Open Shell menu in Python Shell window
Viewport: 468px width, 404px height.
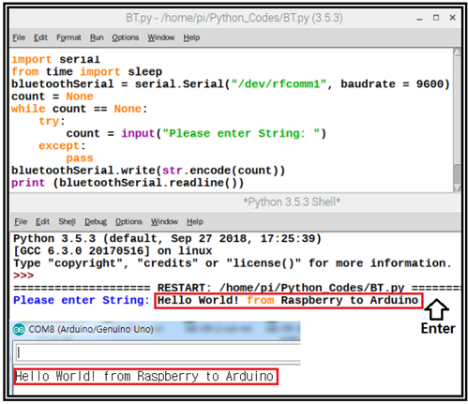click(x=67, y=221)
